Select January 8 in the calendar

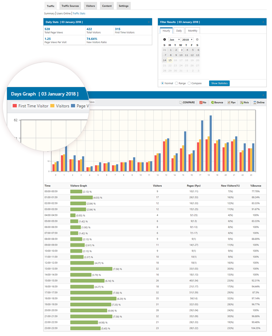click(170, 55)
